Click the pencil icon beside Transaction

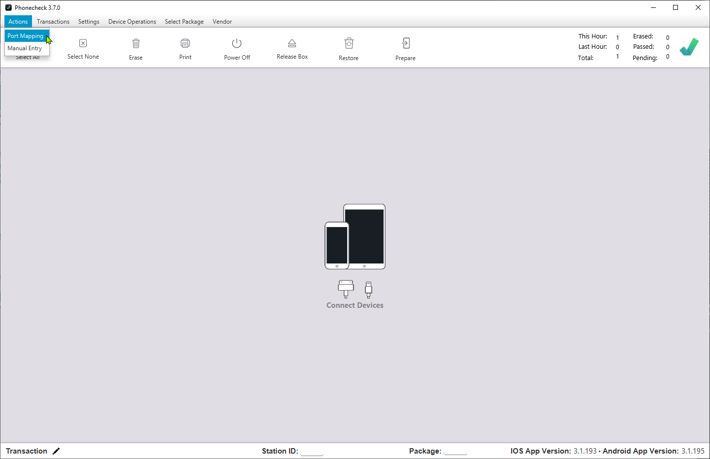(56, 451)
